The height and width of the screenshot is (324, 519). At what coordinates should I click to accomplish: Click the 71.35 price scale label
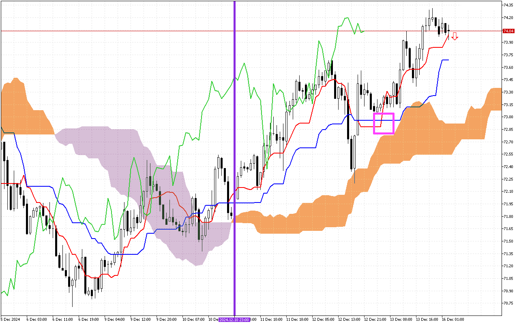tap(508, 254)
